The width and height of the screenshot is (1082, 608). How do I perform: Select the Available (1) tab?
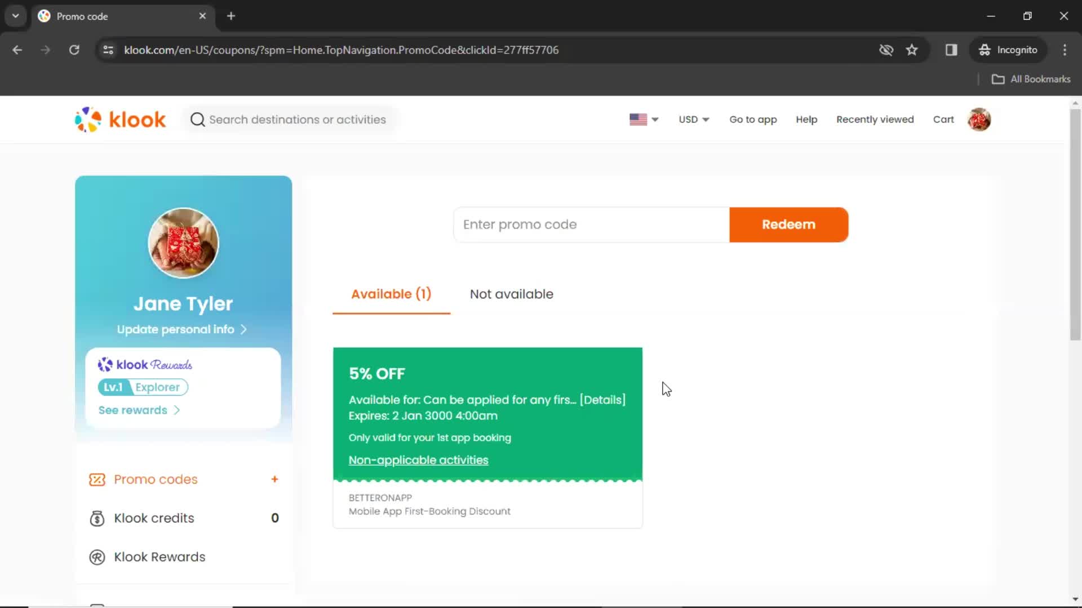pos(391,294)
